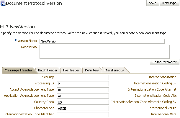Click the HL7-NewVersion heading
The image size is (180, 118).
pyautogui.click(x=17, y=27)
